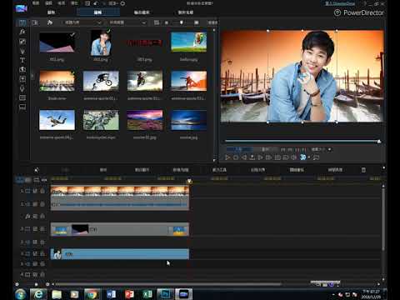The image size is (400, 300).
Task: Toggle track 3 video visibility checkbox
Action: point(35,253)
